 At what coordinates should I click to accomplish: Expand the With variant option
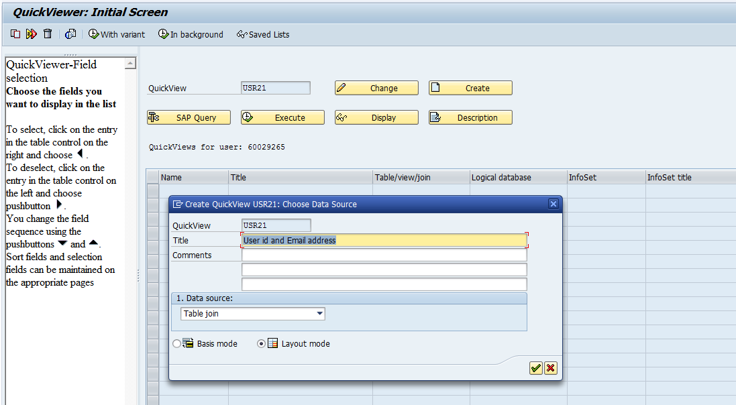tap(117, 34)
